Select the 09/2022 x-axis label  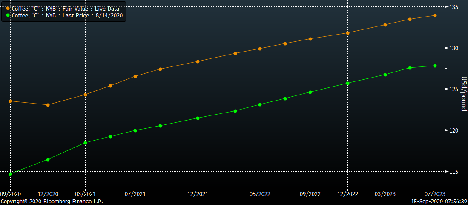pyautogui.click(x=310, y=194)
